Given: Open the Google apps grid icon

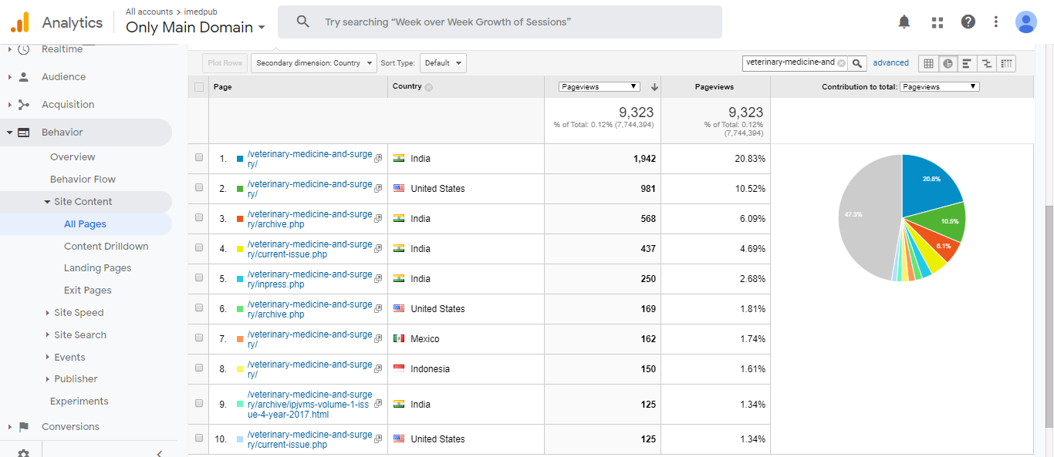Looking at the screenshot, I should coord(937,22).
